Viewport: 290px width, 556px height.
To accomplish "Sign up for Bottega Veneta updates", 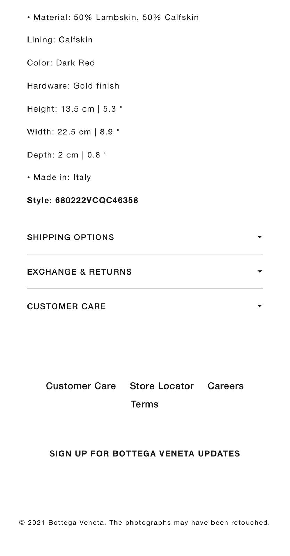I will click(145, 453).
